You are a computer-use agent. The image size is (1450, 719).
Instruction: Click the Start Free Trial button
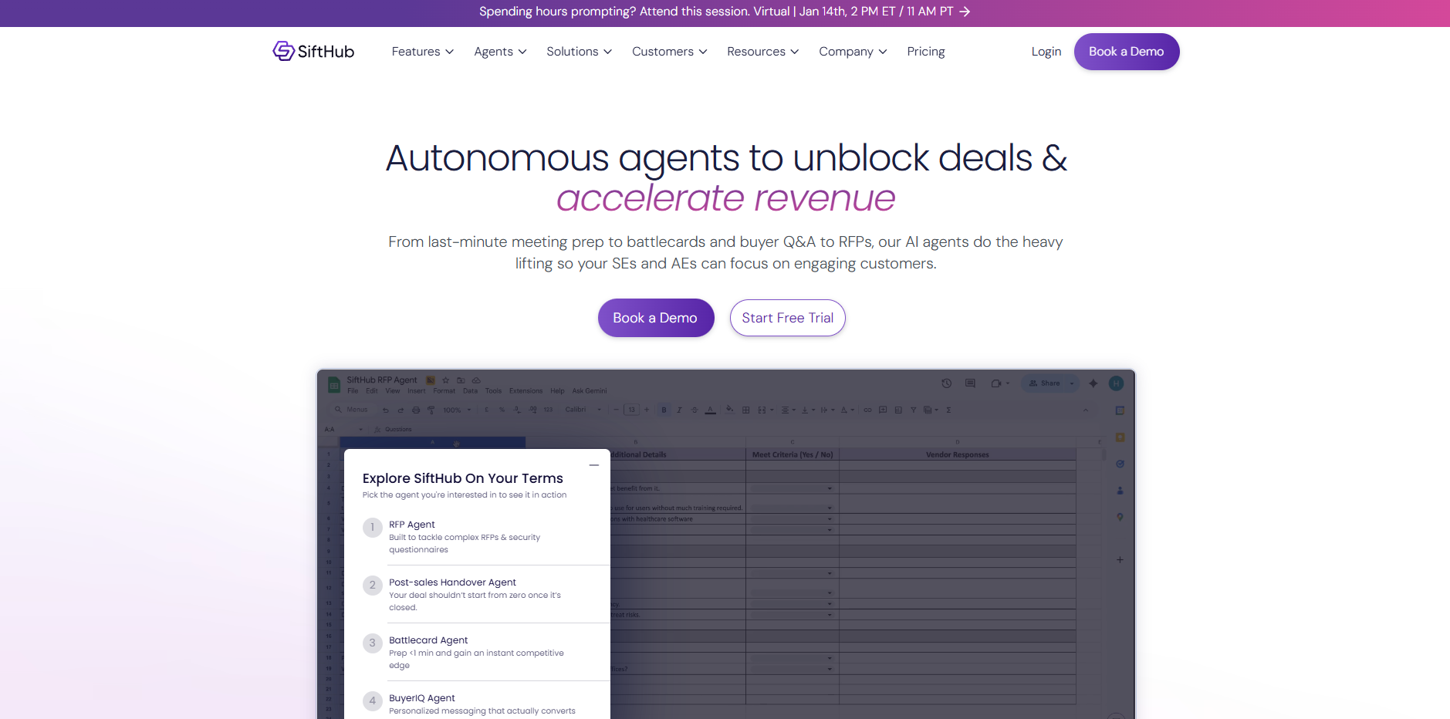pyautogui.click(x=788, y=318)
